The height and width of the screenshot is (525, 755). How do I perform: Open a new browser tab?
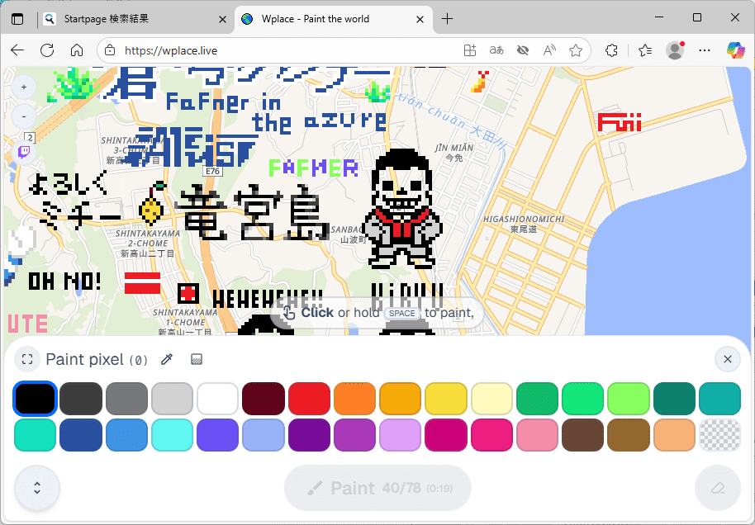click(447, 18)
